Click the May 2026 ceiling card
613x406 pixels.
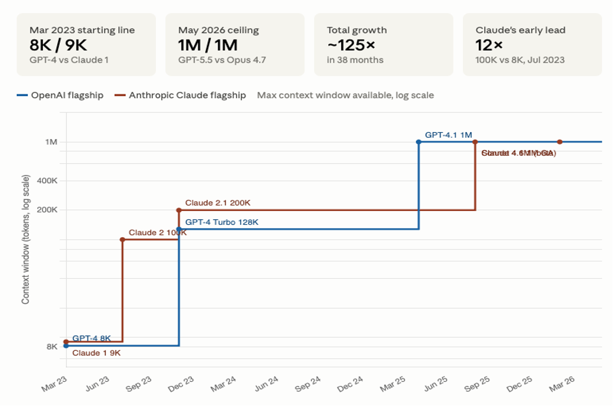(235, 45)
